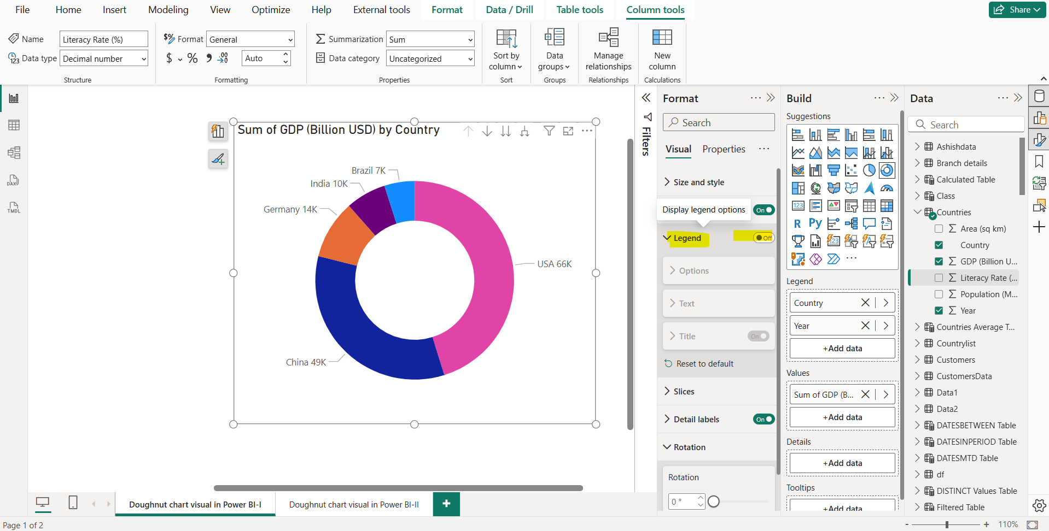Image resolution: width=1049 pixels, height=531 pixels.
Task: Check the Literacy Rate field checkbox
Action: point(939,278)
